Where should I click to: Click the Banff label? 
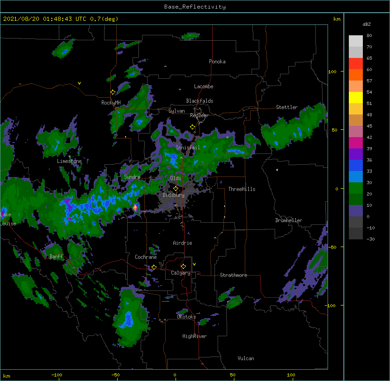coord(56,257)
